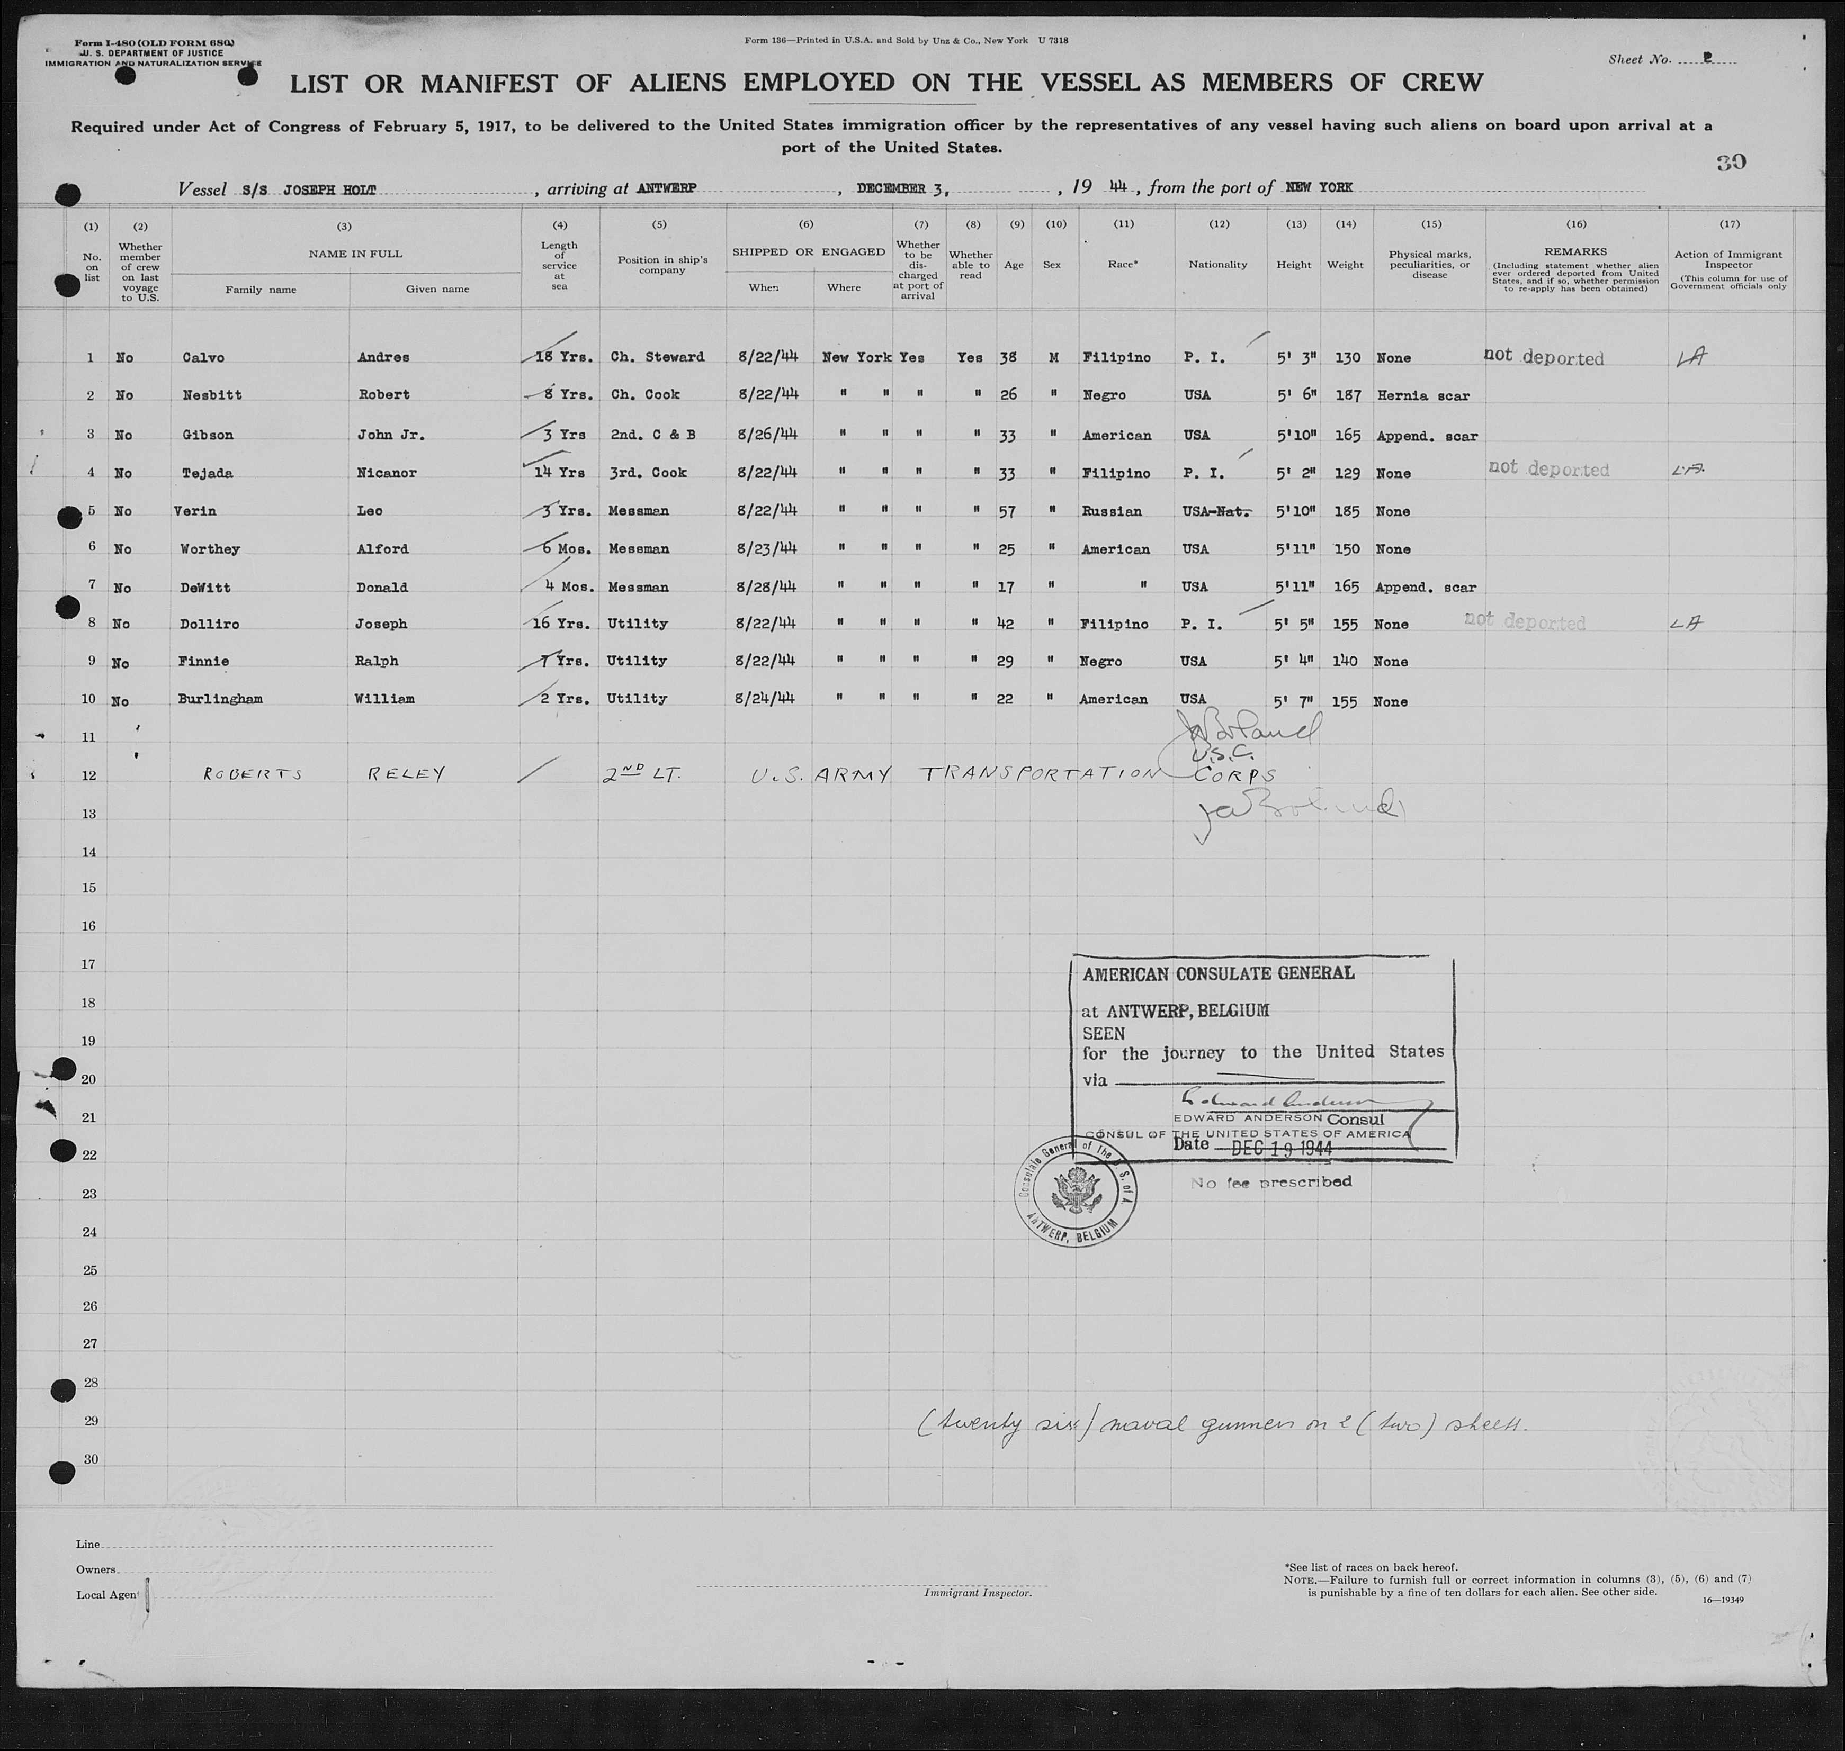The width and height of the screenshot is (1845, 1751).
Task: Click the handwritten name "ROBERTS"
Action: [x=253, y=774]
